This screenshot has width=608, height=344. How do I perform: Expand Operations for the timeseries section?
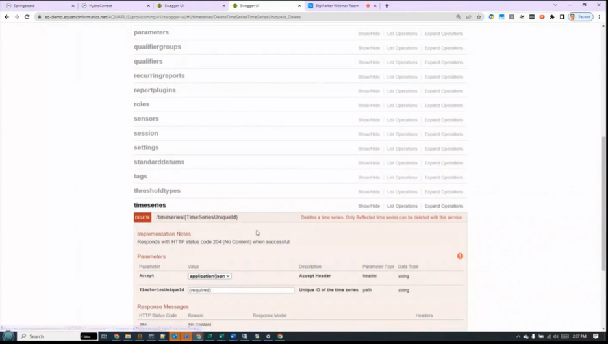pyautogui.click(x=444, y=206)
